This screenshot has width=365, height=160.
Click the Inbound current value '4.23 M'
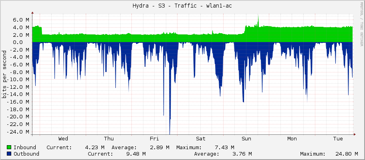[x=95, y=147]
